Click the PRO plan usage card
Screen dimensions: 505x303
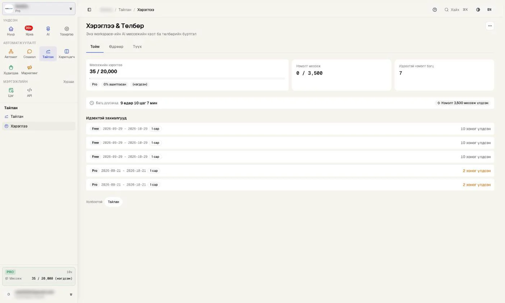pyautogui.click(x=39, y=276)
